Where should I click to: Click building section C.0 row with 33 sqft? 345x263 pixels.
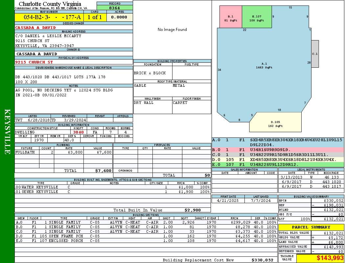point(146,231)
